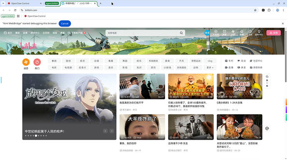
Task: Expand the 更多 categories dropdown
Action: pos(210,67)
